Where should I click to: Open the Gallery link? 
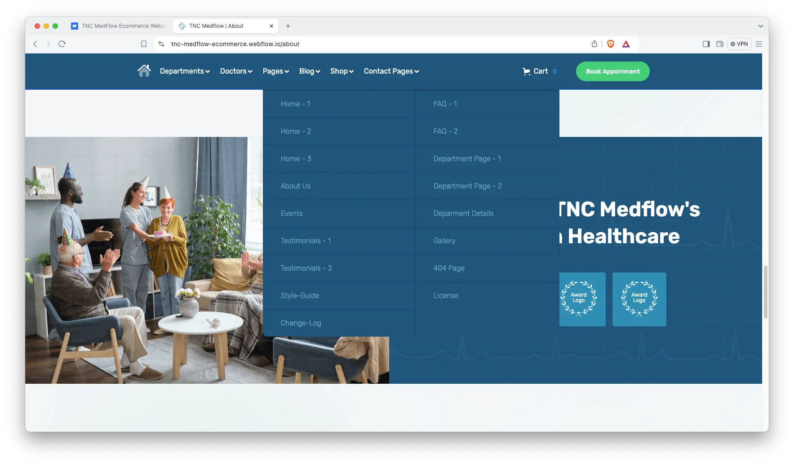click(x=444, y=241)
